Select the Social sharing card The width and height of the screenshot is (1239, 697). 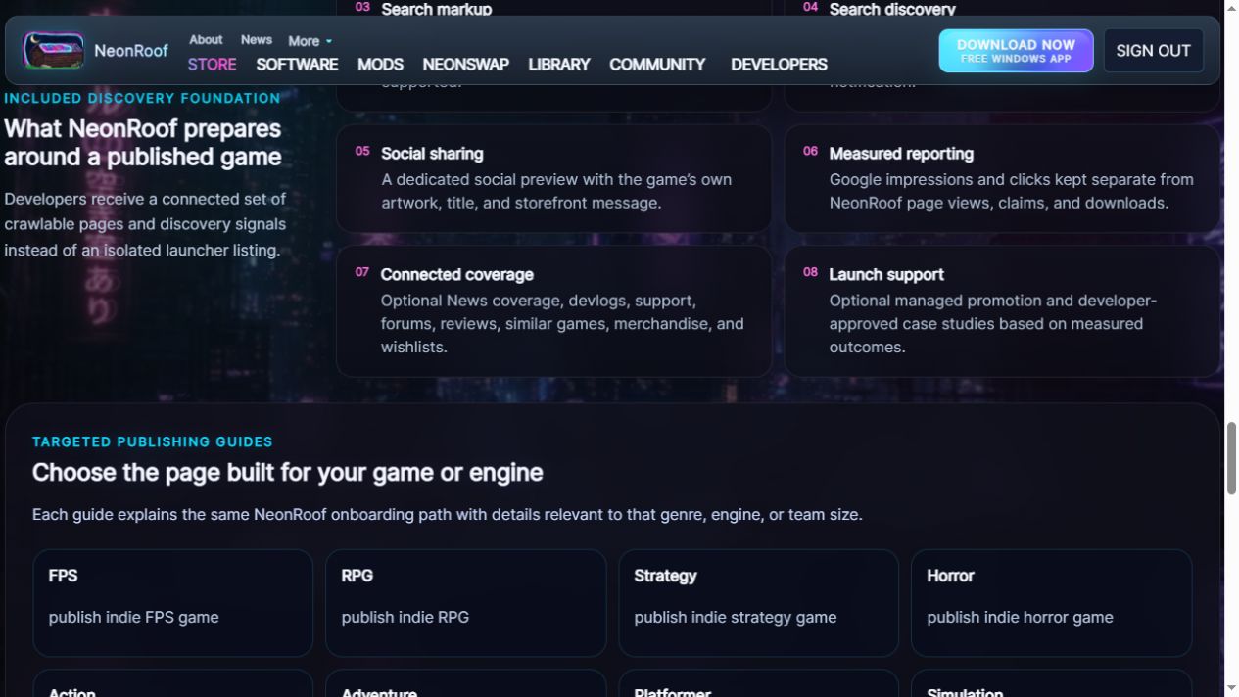tap(553, 178)
